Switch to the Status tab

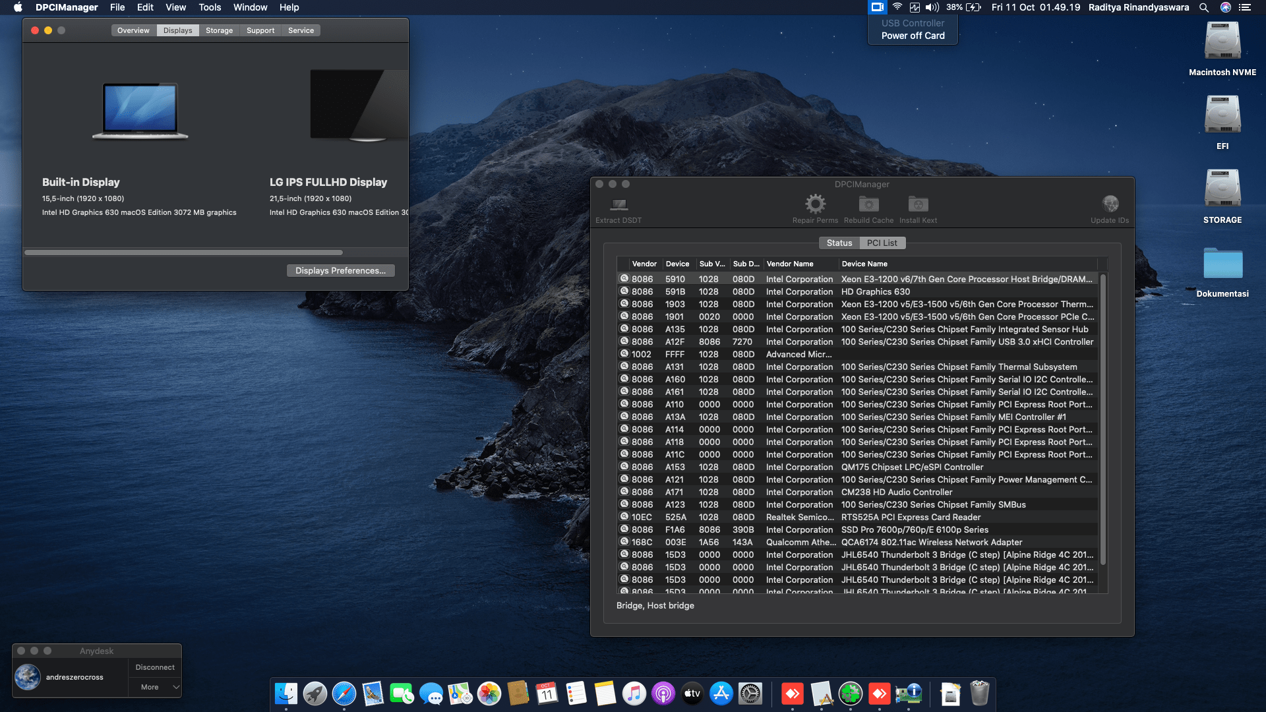point(839,243)
